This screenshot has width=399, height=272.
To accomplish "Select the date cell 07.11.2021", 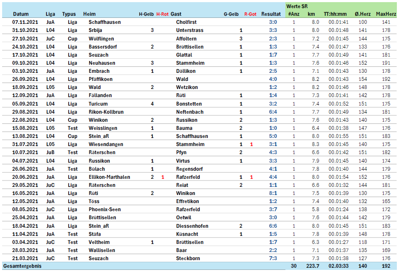I will click(24, 22).
